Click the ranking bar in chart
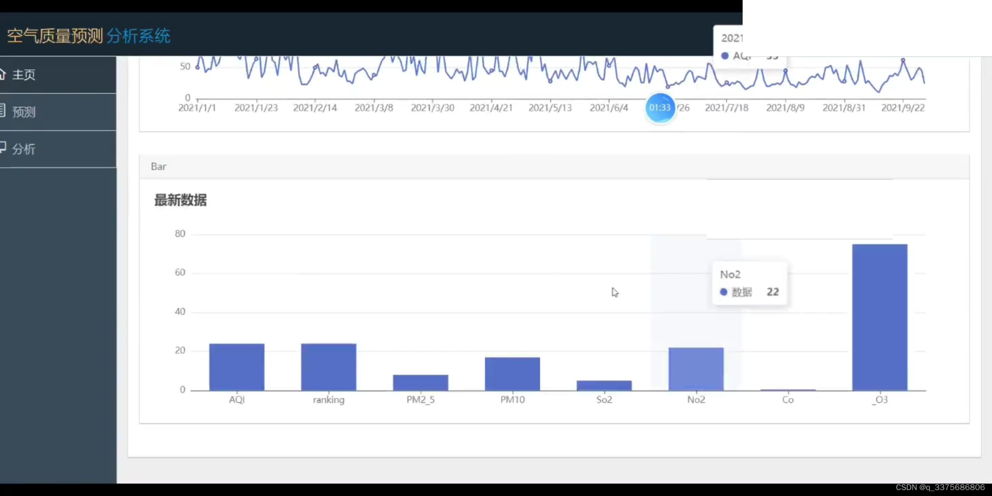 (x=328, y=367)
